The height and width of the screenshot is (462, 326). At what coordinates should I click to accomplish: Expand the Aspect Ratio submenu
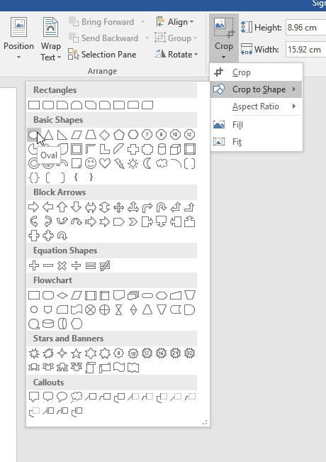coord(256,106)
